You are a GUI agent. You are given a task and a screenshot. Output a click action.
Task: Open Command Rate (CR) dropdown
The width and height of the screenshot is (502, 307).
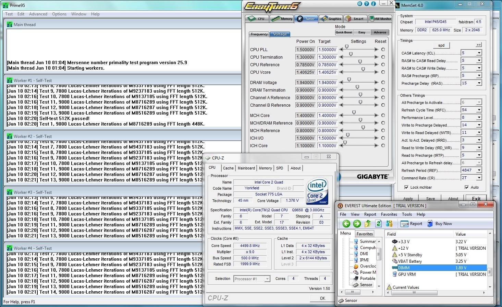point(479,178)
